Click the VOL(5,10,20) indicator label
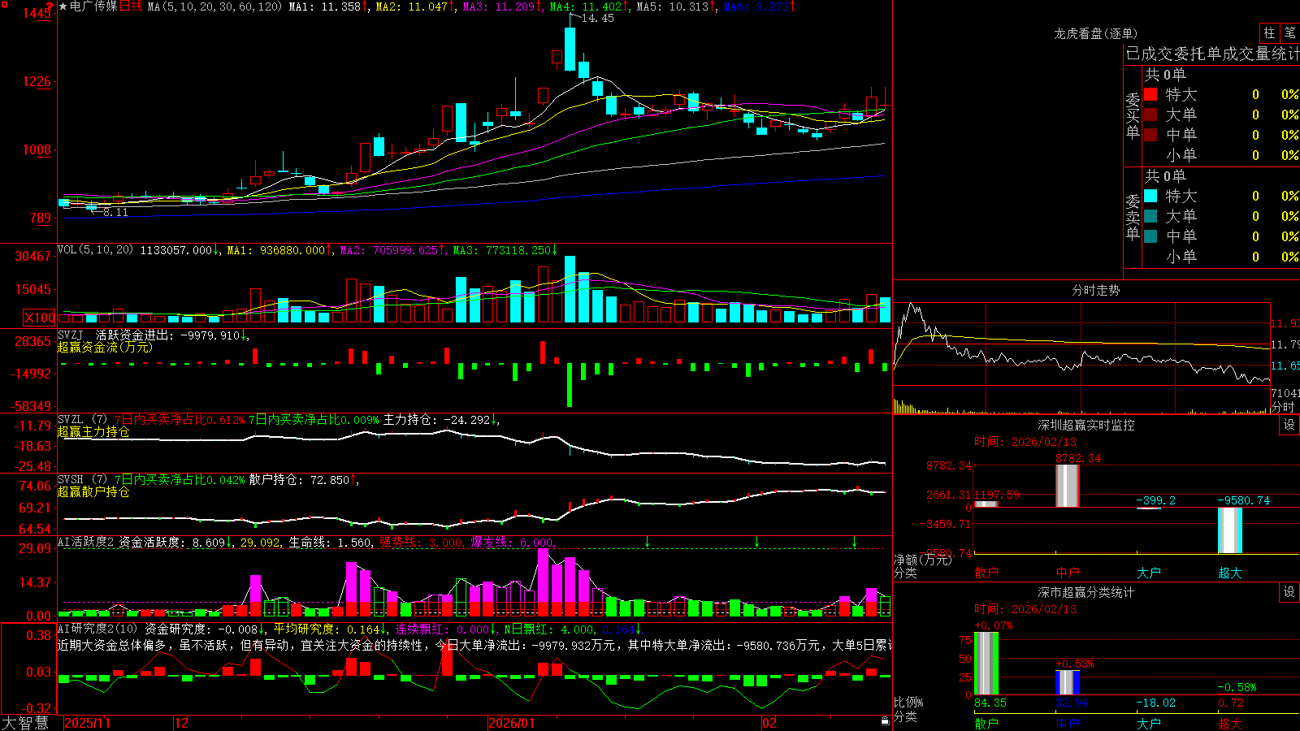 click(x=95, y=249)
